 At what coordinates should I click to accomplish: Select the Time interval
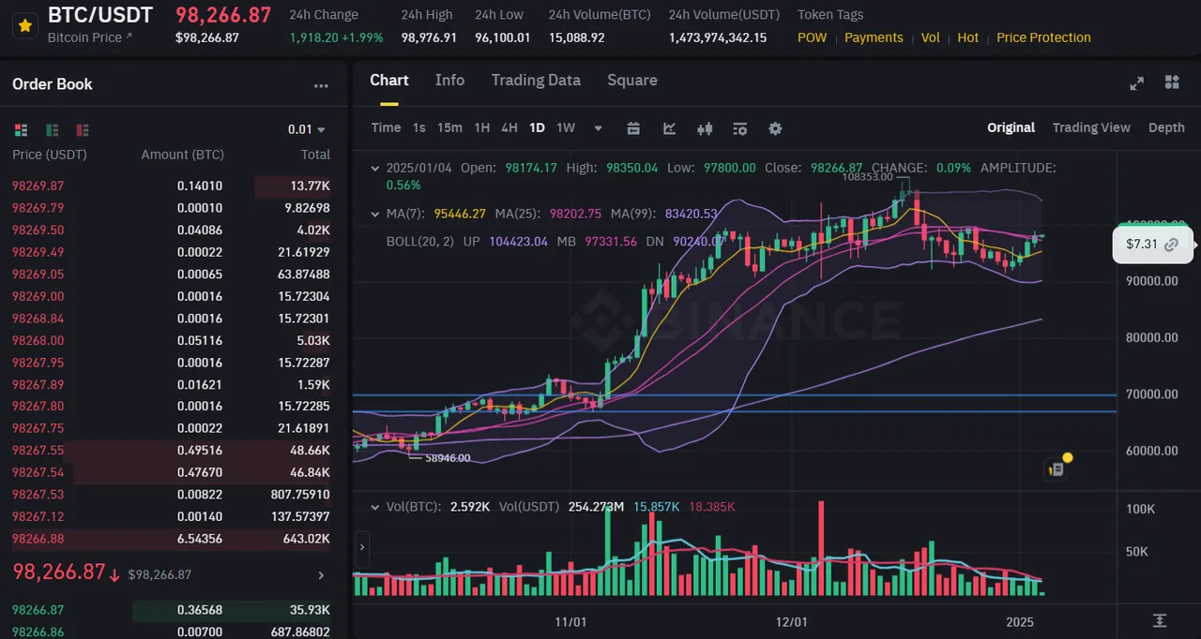pyautogui.click(x=386, y=127)
